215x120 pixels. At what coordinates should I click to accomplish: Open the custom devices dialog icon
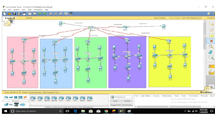coord(71,14)
